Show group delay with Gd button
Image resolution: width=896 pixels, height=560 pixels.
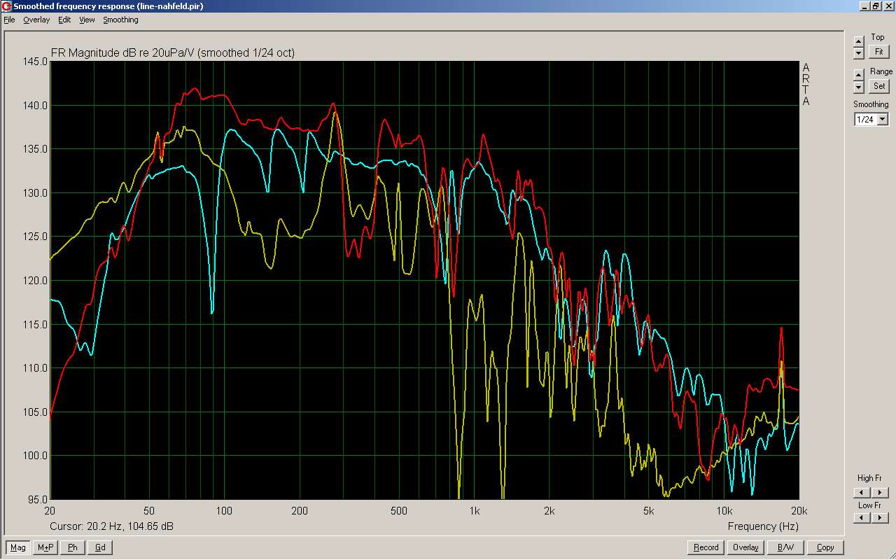pos(100,547)
